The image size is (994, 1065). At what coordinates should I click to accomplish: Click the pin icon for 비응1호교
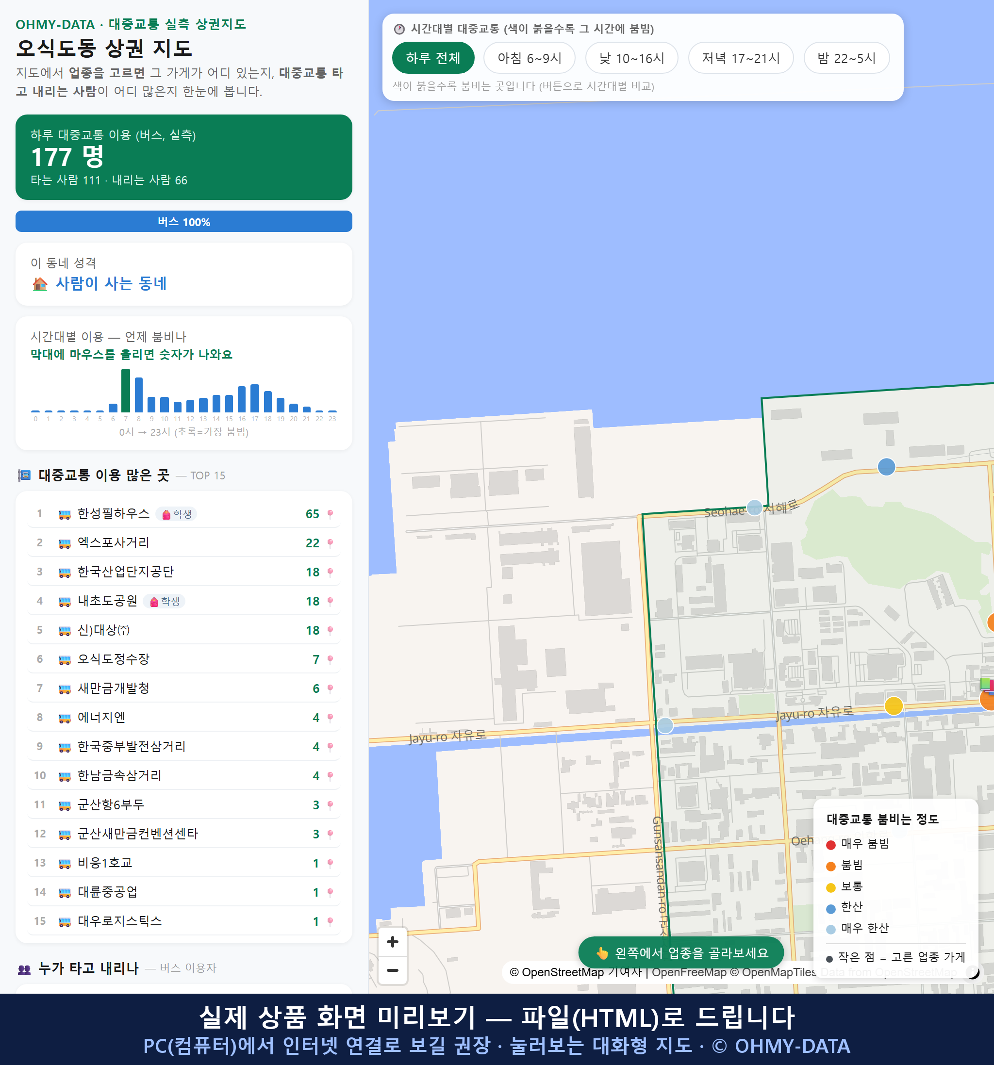click(x=330, y=863)
